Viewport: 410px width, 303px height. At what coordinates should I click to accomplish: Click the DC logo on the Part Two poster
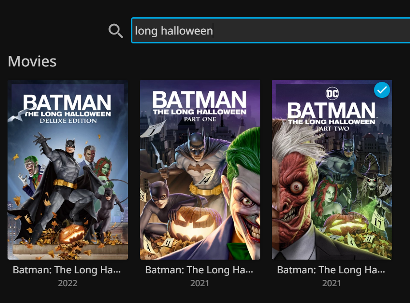[332, 93]
